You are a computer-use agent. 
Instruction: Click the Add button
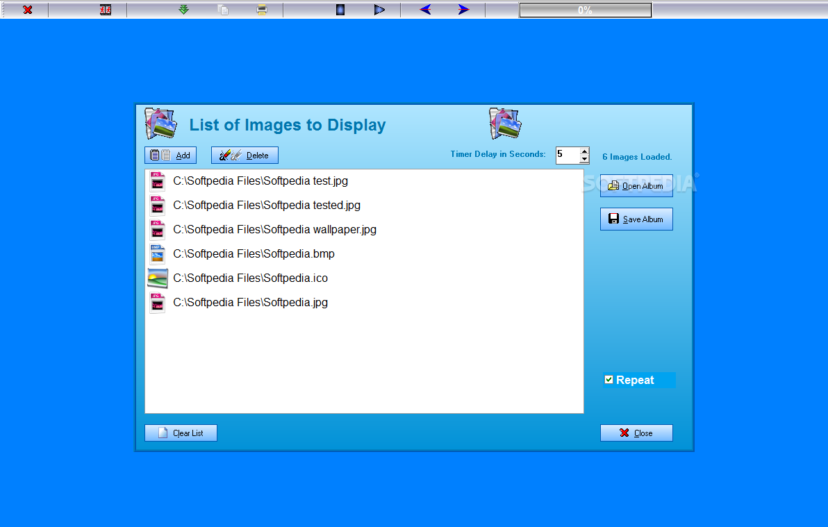pos(171,156)
